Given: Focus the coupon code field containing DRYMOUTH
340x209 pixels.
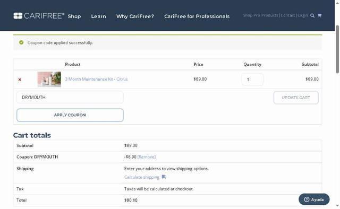Looking at the screenshot, I should pos(70,97).
